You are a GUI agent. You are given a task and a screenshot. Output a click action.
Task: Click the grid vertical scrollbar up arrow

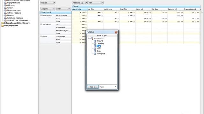coord(202,12)
